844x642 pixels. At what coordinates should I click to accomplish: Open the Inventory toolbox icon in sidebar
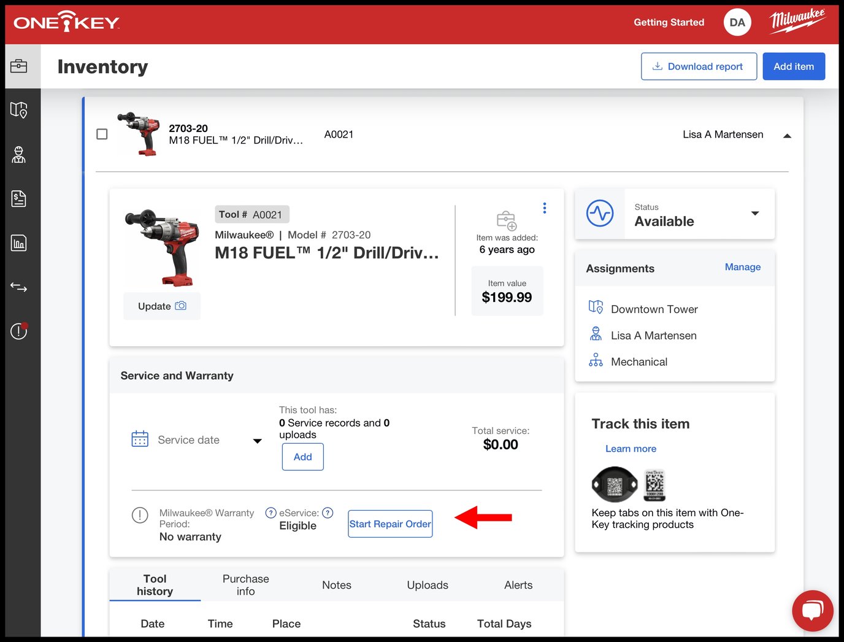click(x=18, y=66)
